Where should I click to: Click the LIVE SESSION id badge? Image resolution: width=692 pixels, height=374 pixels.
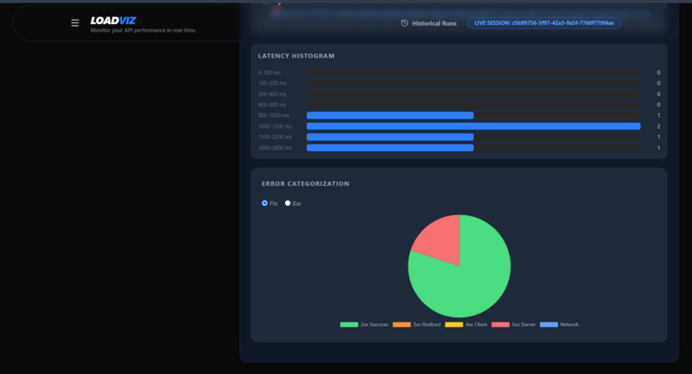(x=544, y=23)
